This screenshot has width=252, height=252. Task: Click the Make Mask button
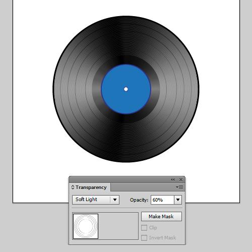(x=161, y=216)
